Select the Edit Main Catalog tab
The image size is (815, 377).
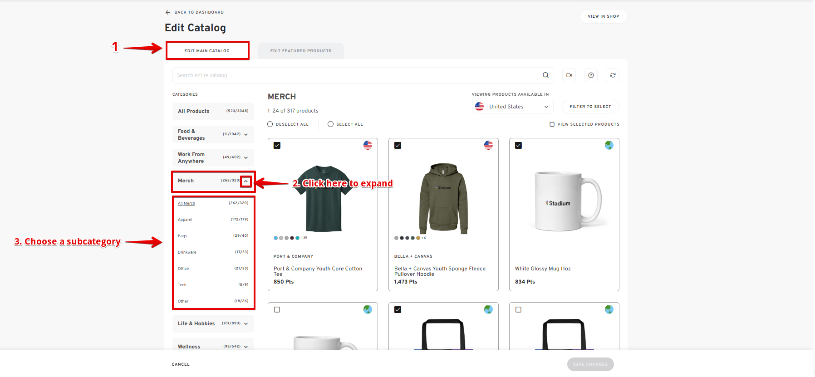(x=207, y=51)
